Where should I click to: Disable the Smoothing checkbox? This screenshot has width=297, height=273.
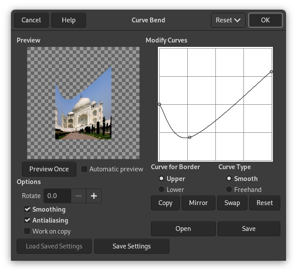pos(27,209)
